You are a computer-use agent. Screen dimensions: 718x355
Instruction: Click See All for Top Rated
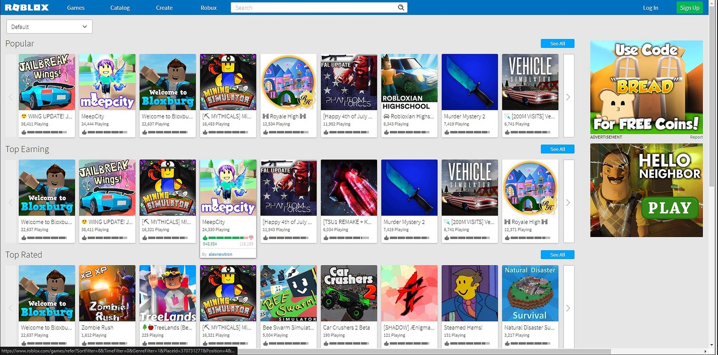557,254
